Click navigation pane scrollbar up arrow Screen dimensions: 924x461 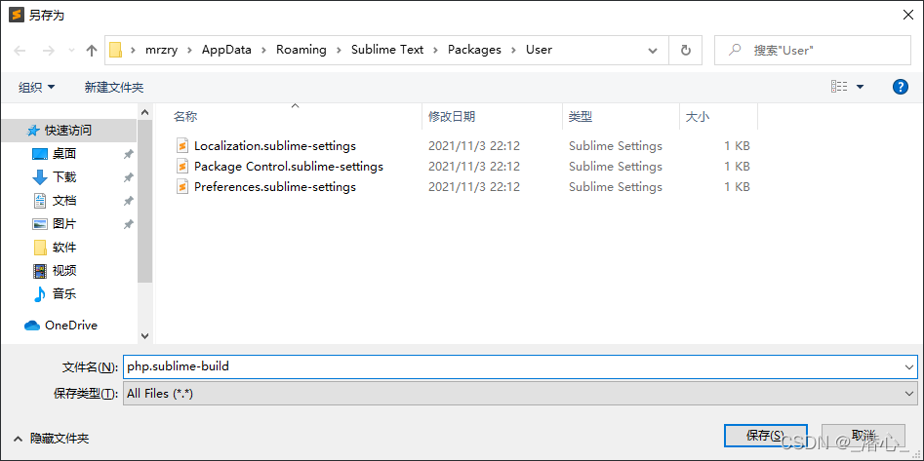pos(145,111)
